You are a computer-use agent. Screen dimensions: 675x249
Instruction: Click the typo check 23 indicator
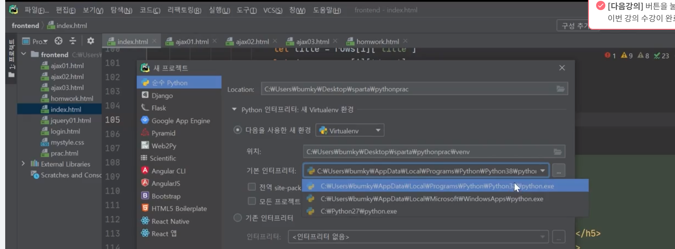click(x=661, y=55)
